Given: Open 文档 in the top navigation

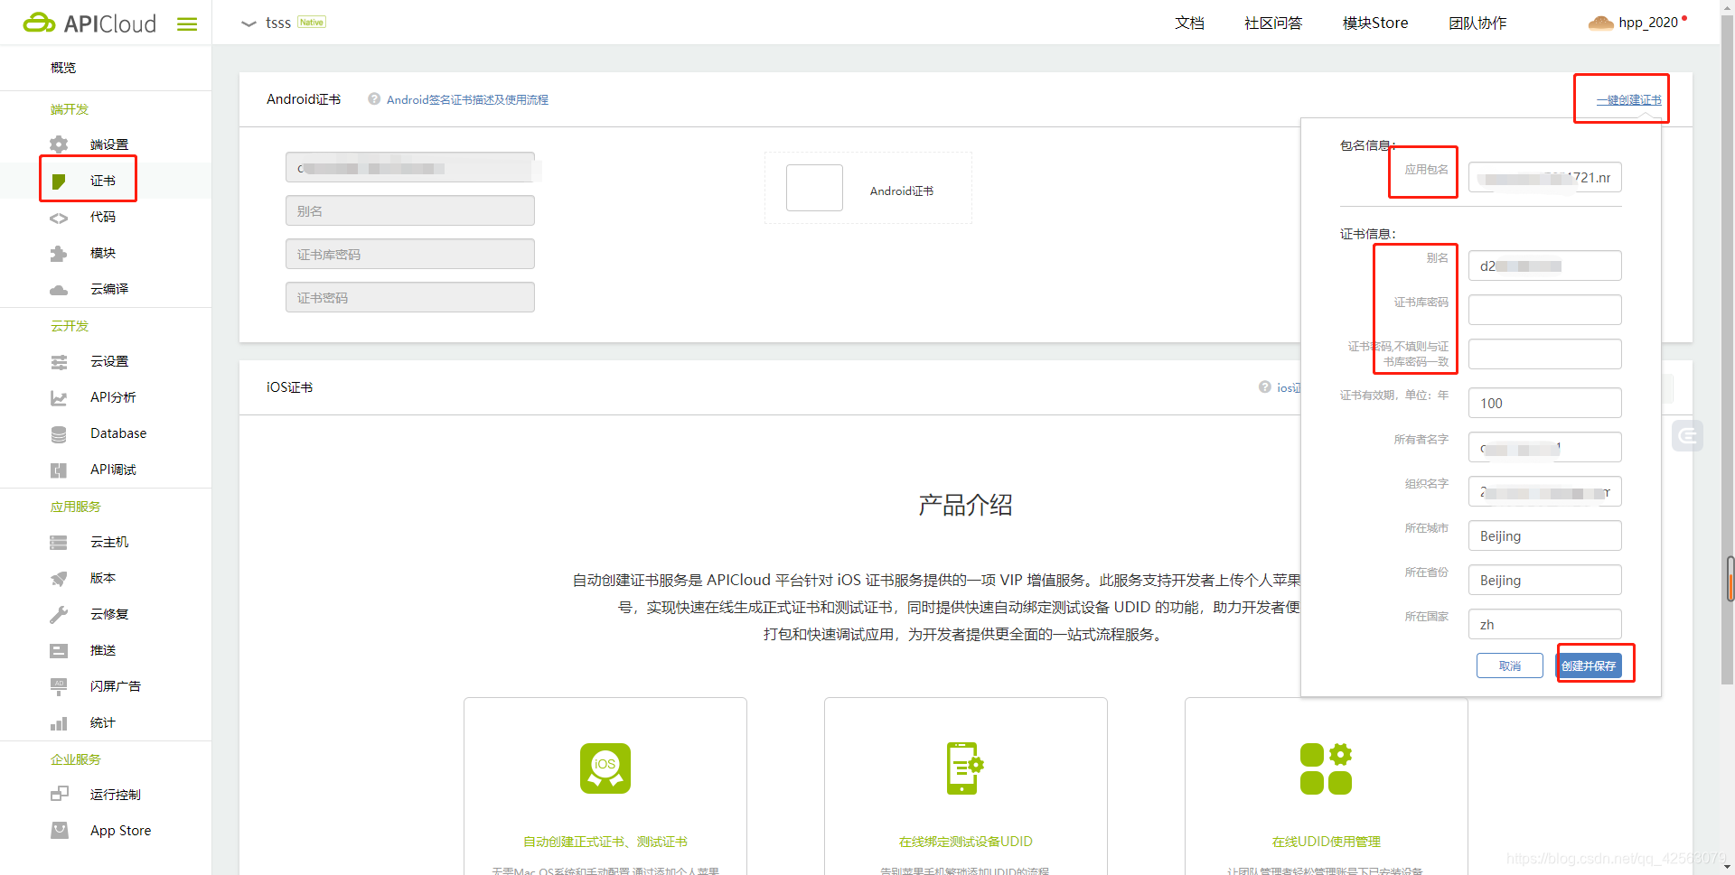Looking at the screenshot, I should pos(1189,23).
